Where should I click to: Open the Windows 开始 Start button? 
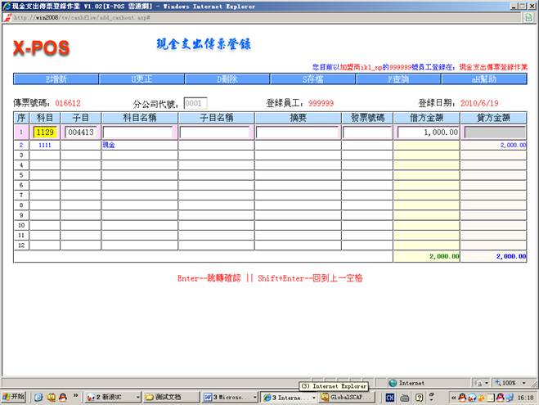pyautogui.click(x=14, y=397)
